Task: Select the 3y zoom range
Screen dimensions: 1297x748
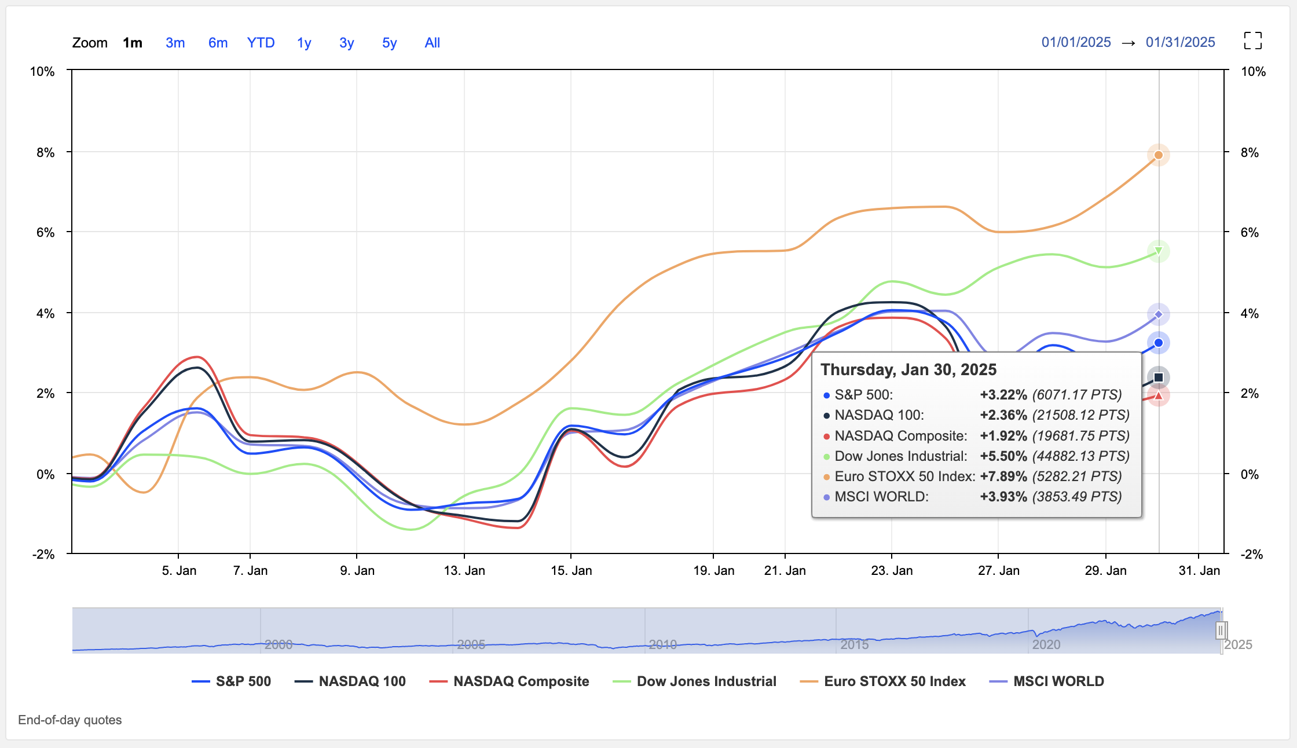Action: point(346,43)
